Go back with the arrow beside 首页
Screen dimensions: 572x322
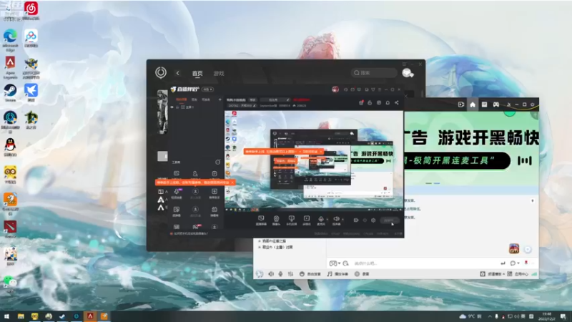coord(177,73)
